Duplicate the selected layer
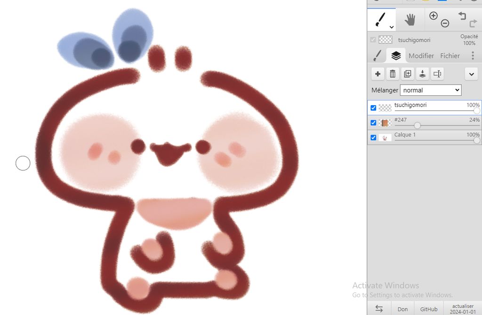 pos(408,74)
